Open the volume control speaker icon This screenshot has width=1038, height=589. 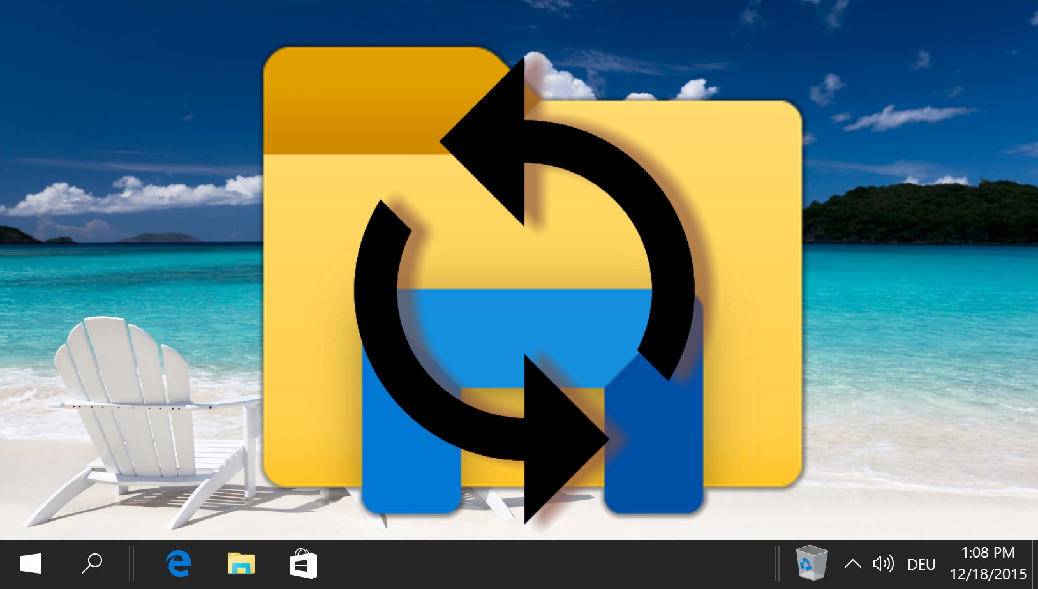point(884,564)
